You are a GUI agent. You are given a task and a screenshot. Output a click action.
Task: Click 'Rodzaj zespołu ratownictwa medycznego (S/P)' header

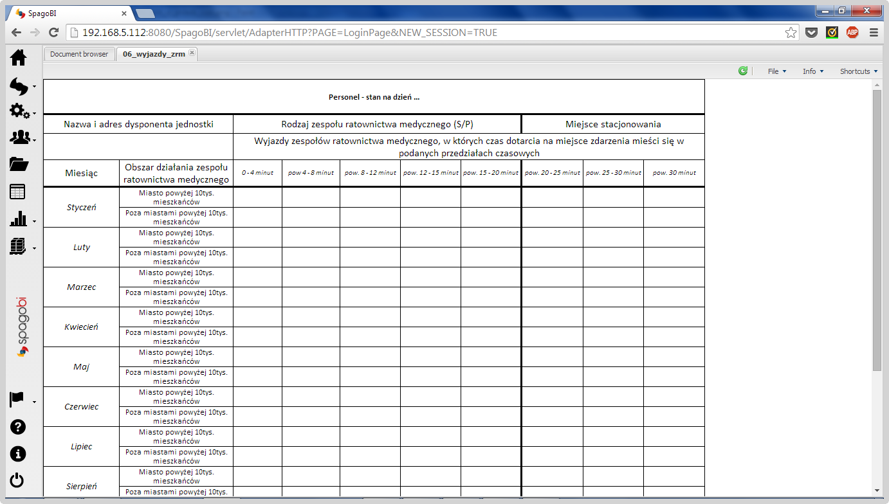pos(377,124)
